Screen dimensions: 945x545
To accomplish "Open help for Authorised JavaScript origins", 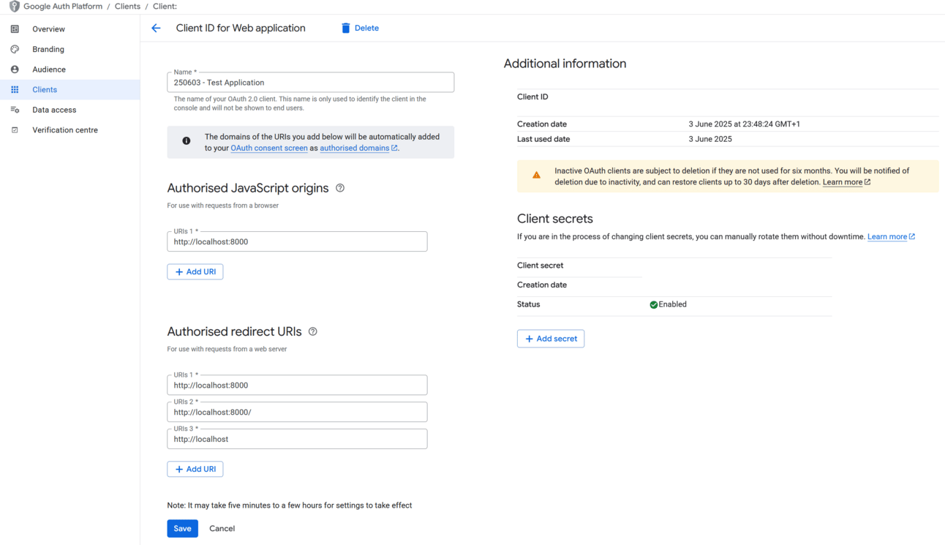I will (x=340, y=188).
